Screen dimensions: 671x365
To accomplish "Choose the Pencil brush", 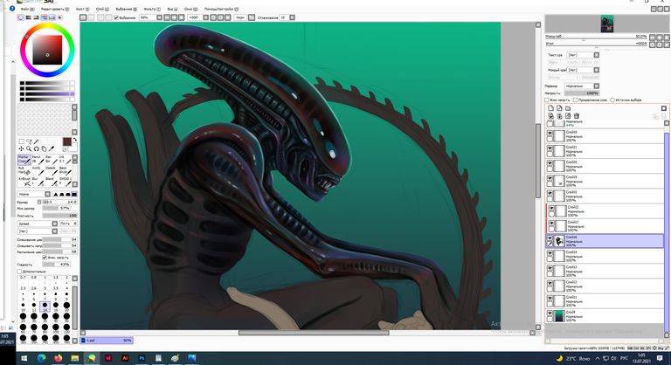I will [x=38, y=160].
